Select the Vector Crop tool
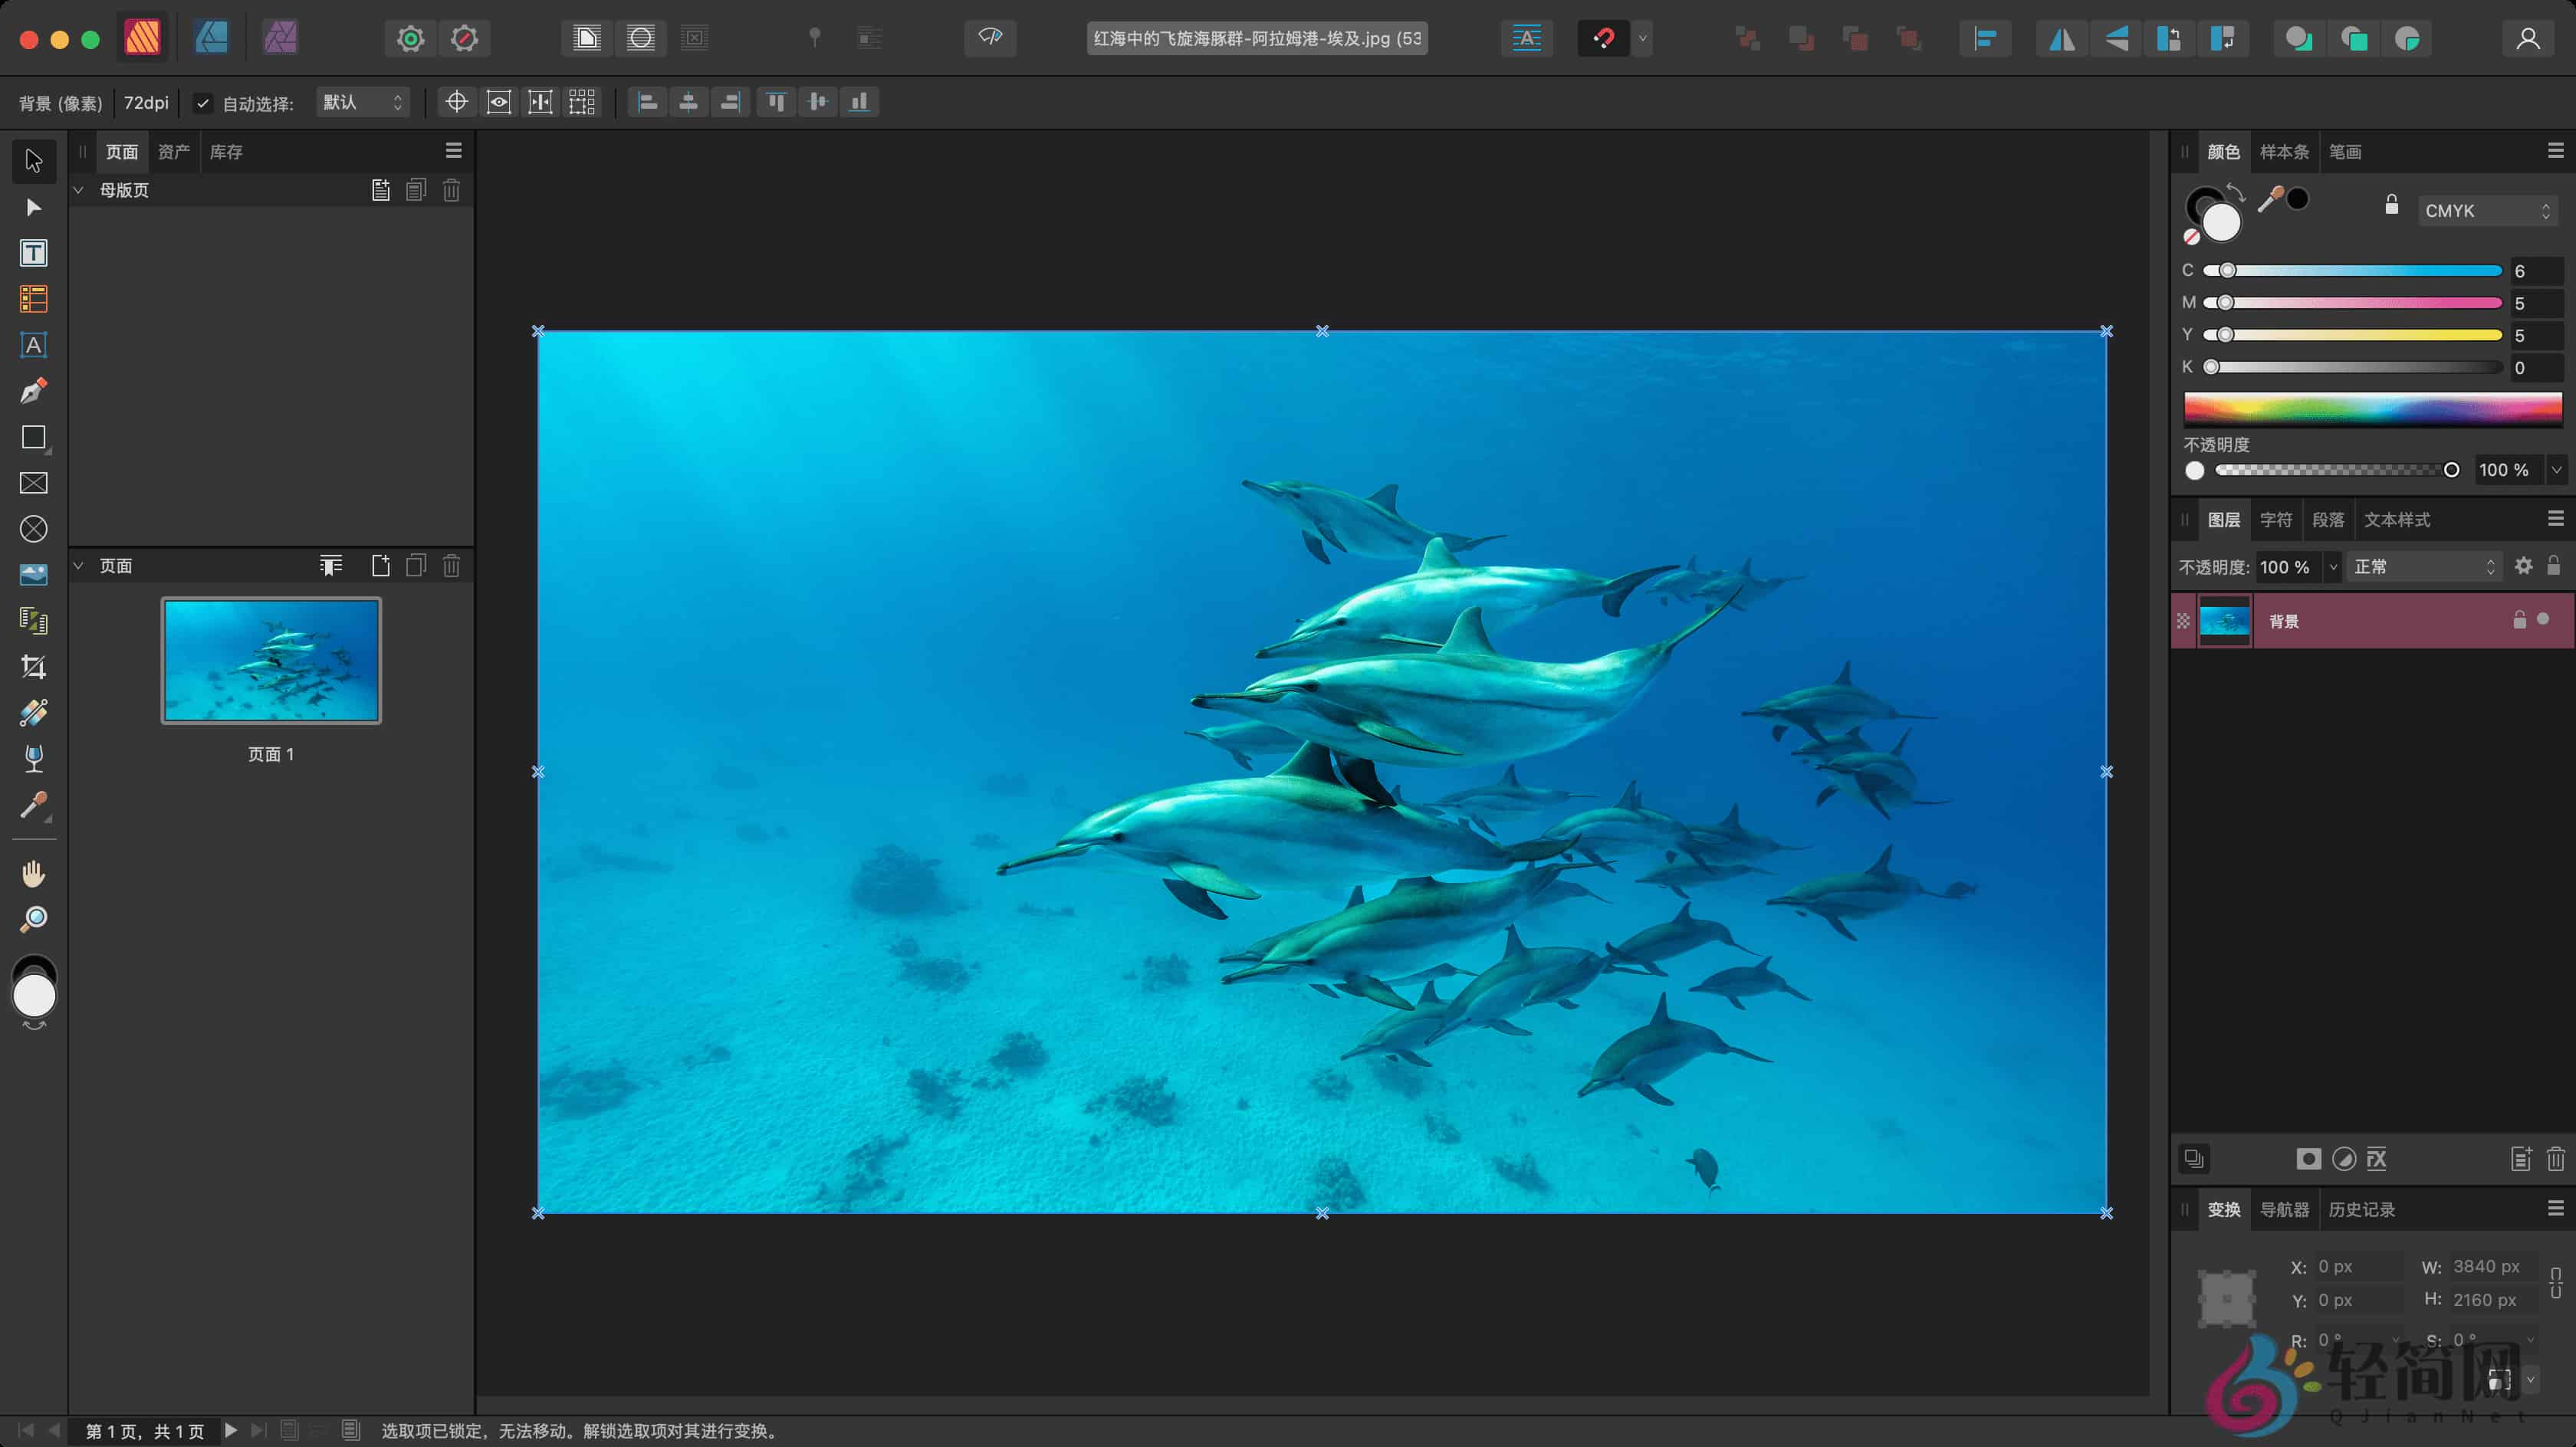The image size is (2576, 1447). click(x=34, y=667)
